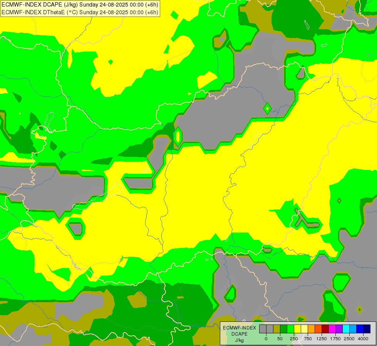Click the bright green legend swatch
This screenshot has width=377, height=346.
(x=290, y=329)
